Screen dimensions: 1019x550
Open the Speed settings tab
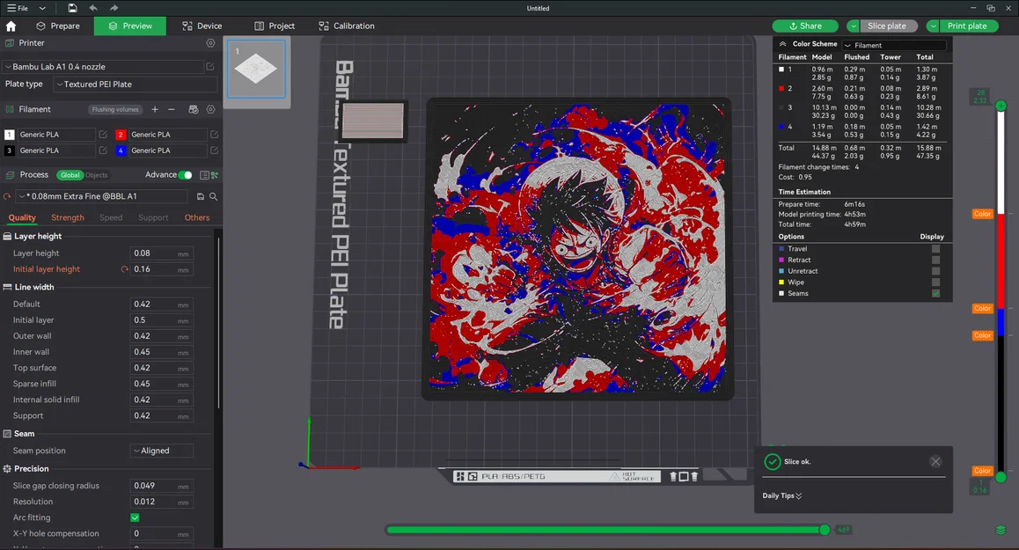111,217
